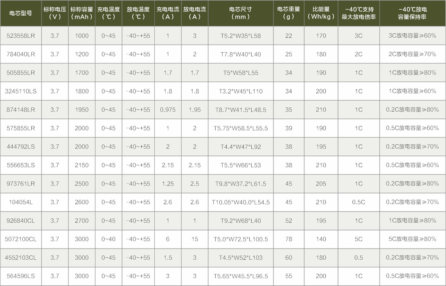This screenshot has height=286, width=446.
Task: Click the 比能量 (Wh/kg) column header
Action: pyautogui.click(x=321, y=13)
